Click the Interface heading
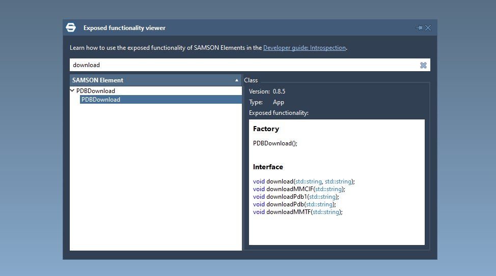Image resolution: width=496 pixels, height=276 pixels. point(268,167)
